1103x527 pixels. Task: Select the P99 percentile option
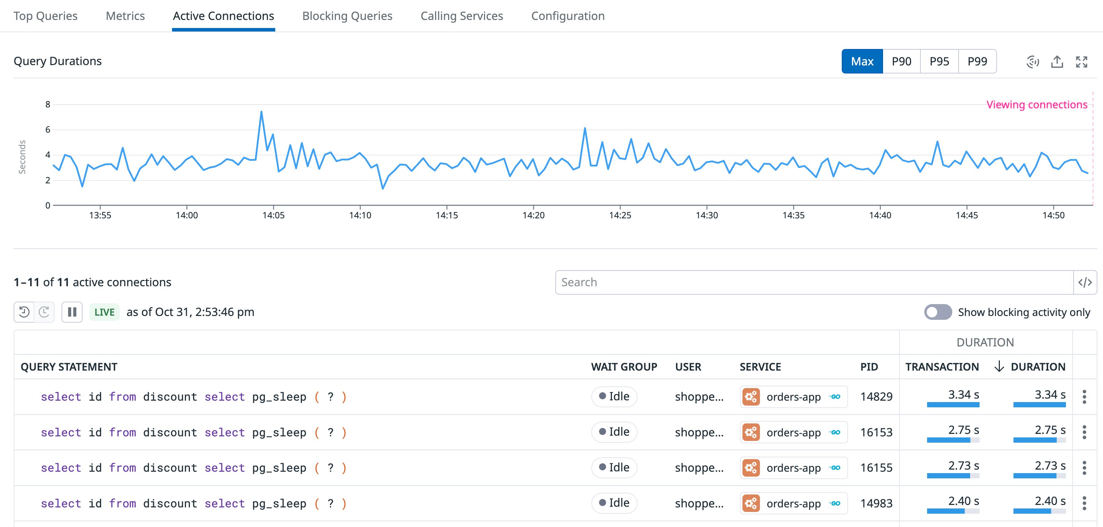tap(977, 62)
